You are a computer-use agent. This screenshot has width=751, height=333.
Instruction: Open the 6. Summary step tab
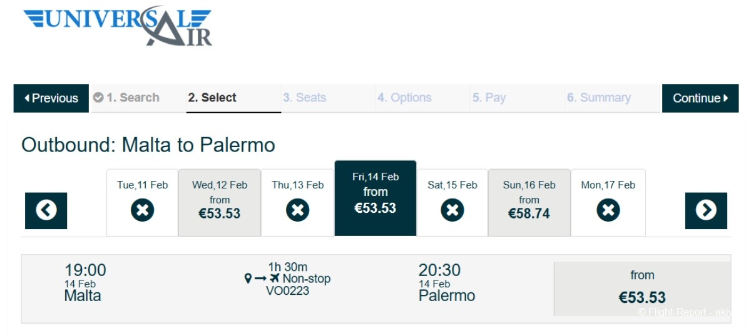pos(598,98)
